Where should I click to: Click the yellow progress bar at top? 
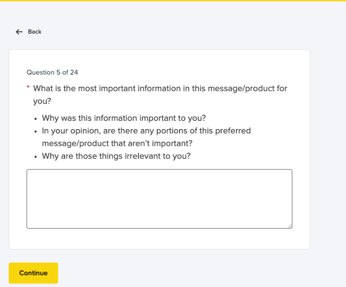coord(173,0)
